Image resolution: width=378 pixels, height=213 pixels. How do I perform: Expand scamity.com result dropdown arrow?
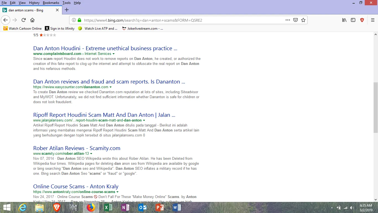pyautogui.click(x=91, y=154)
